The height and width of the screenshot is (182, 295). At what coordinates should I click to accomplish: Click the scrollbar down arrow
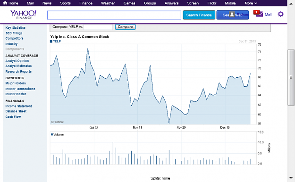coord(291,178)
